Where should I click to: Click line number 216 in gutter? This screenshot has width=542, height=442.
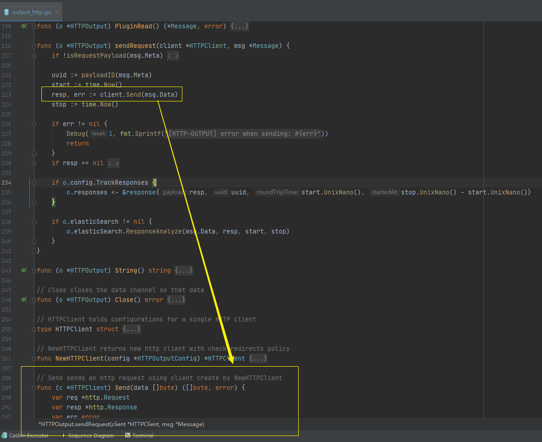pos(6,46)
